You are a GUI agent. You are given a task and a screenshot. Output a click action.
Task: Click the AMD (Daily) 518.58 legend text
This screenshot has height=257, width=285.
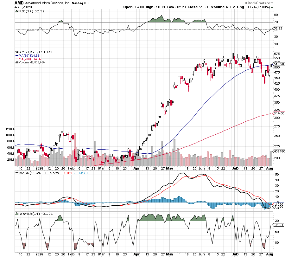tap(36, 52)
